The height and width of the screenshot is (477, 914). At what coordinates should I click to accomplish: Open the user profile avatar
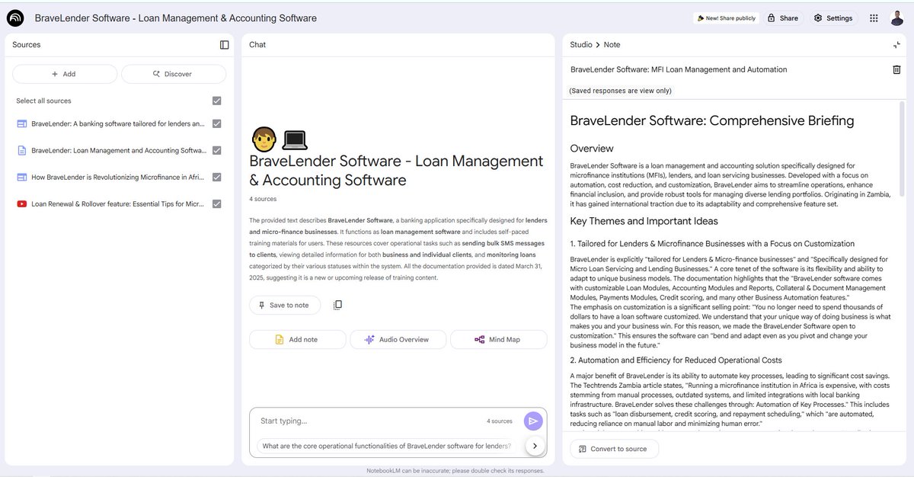(896, 18)
